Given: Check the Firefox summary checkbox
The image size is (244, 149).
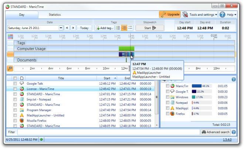Looking at the screenshot, I should click(168, 114).
